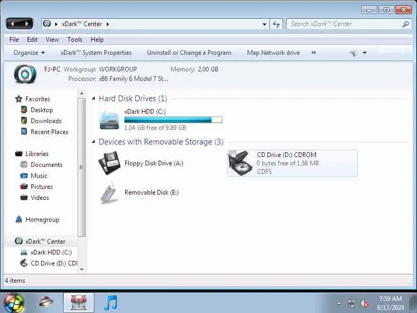Image resolution: width=417 pixels, height=313 pixels.
Task: Click the active explorer taskbar button
Action: click(x=79, y=303)
